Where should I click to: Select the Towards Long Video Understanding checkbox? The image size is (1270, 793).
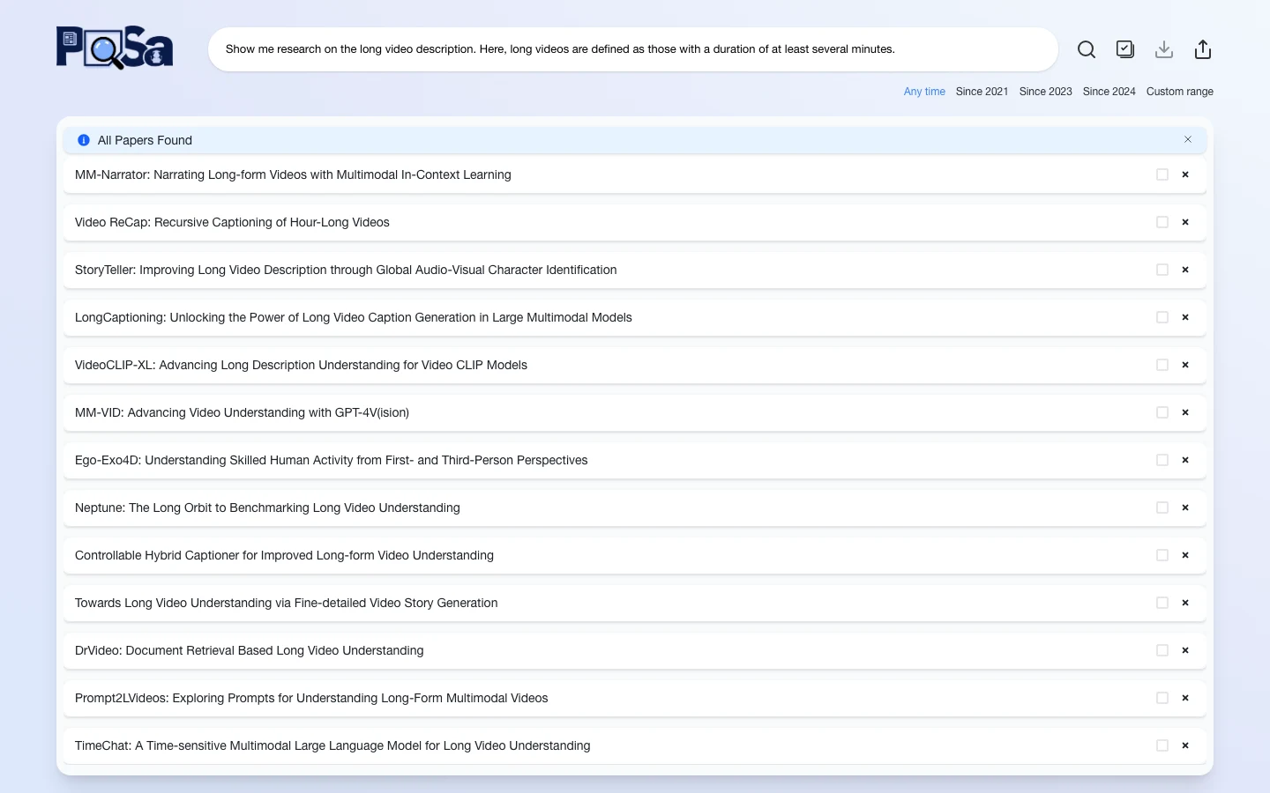coord(1162,603)
